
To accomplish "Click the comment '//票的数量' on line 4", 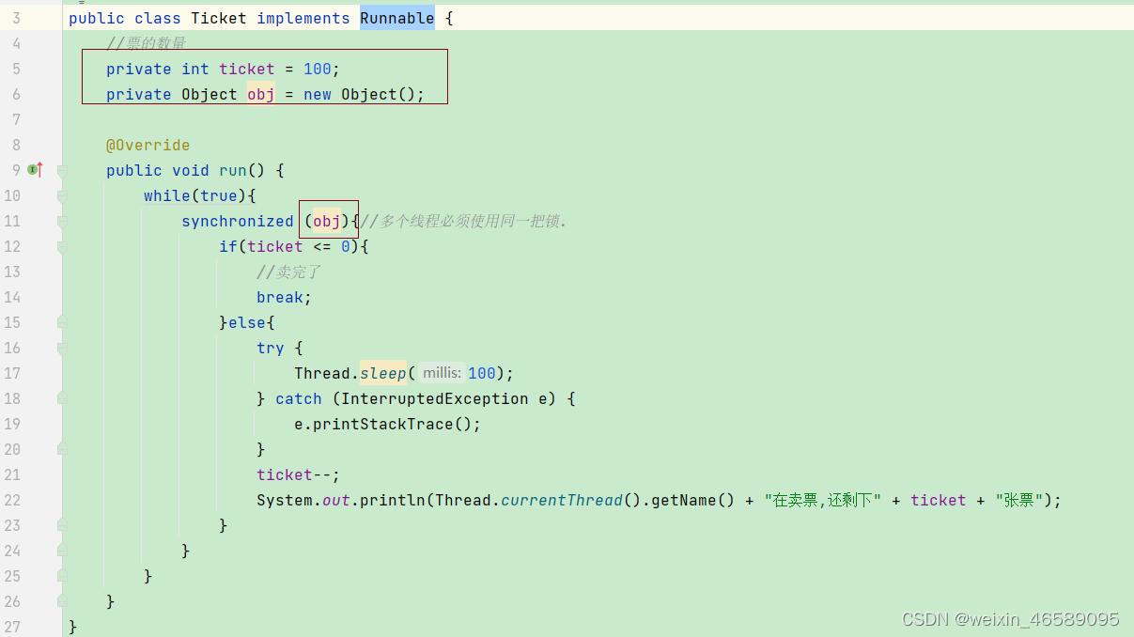I will tap(147, 43).
